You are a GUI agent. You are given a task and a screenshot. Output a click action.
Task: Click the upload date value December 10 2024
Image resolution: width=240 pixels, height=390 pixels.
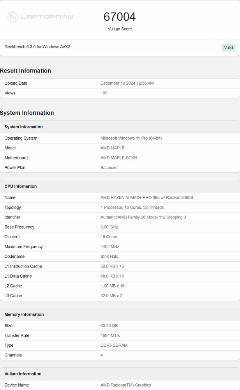(127, 83)
